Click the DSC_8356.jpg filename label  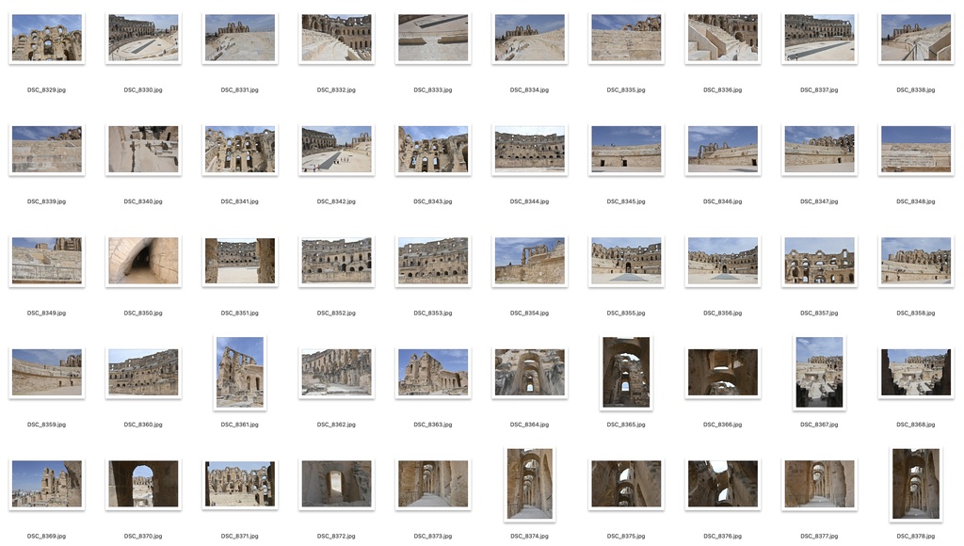[722, 313]
